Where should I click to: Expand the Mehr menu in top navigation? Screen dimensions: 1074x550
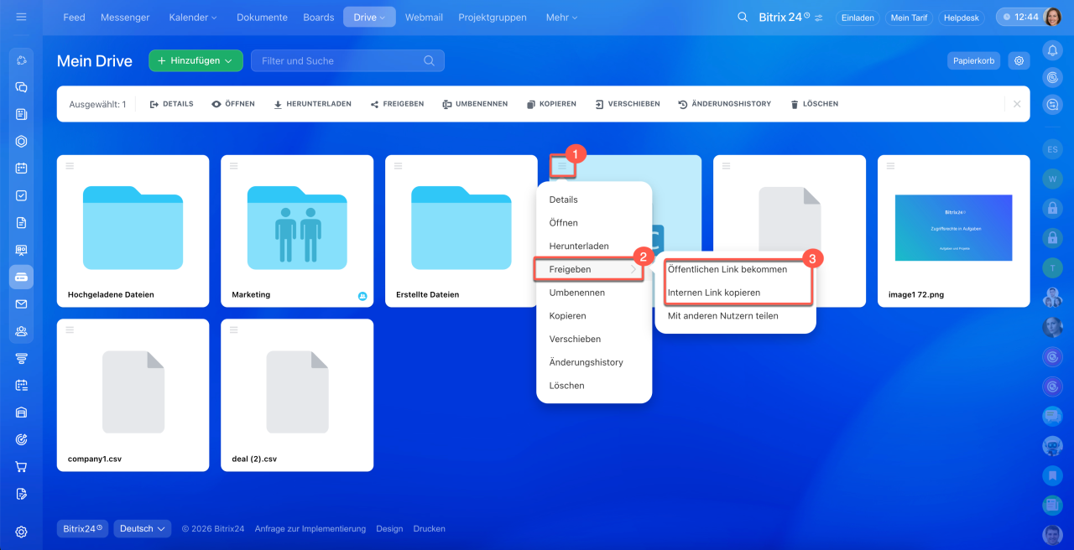pos(561,17)
